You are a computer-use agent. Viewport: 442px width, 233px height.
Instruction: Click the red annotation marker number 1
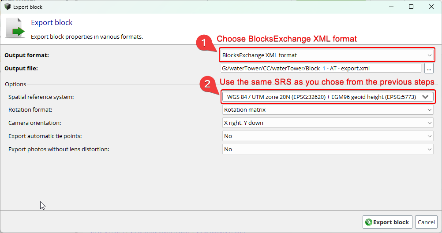(206, 42)
